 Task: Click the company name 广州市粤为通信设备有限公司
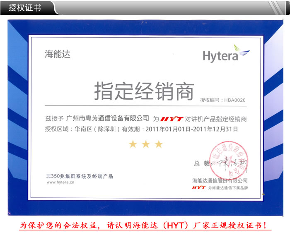pos(107,119)
